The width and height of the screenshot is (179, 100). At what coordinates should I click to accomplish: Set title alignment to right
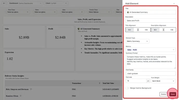[x=146, y=30]
